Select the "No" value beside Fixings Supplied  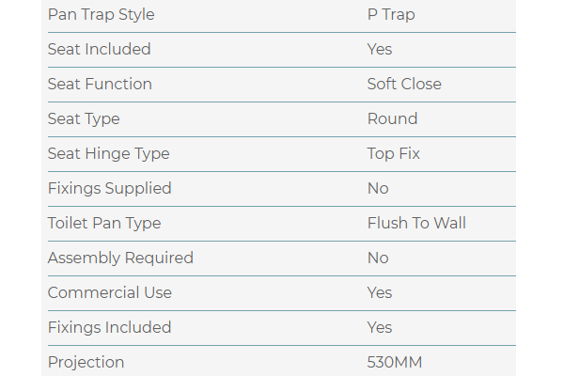(x=378, y=188)
